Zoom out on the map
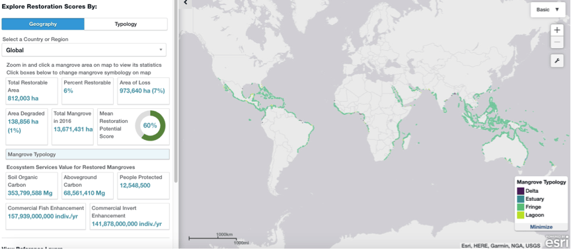 (x=557, y=42)
